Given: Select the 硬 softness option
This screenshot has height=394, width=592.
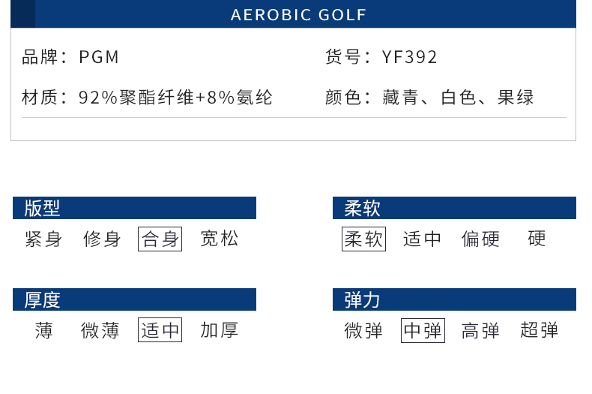Looking at the screenshot, I should coord(537,239).
